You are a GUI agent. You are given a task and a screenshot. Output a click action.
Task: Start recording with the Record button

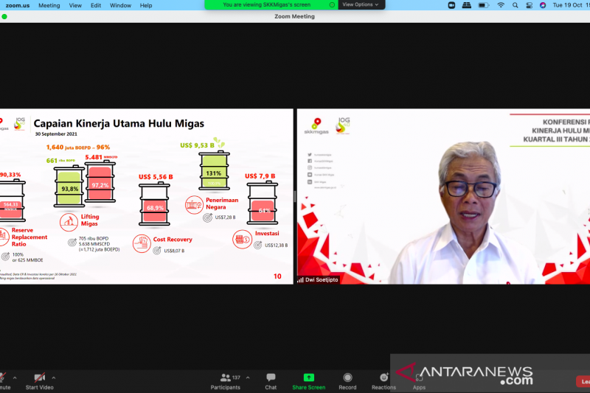(347, 381)
